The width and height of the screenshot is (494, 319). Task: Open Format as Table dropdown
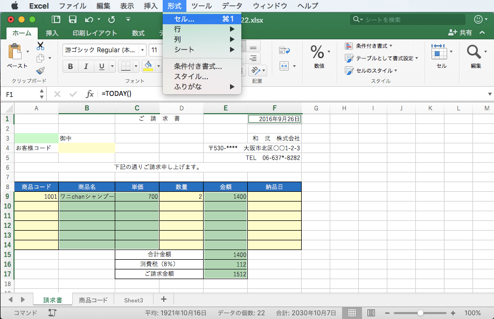pyautogui.click(x=381, y=58)
